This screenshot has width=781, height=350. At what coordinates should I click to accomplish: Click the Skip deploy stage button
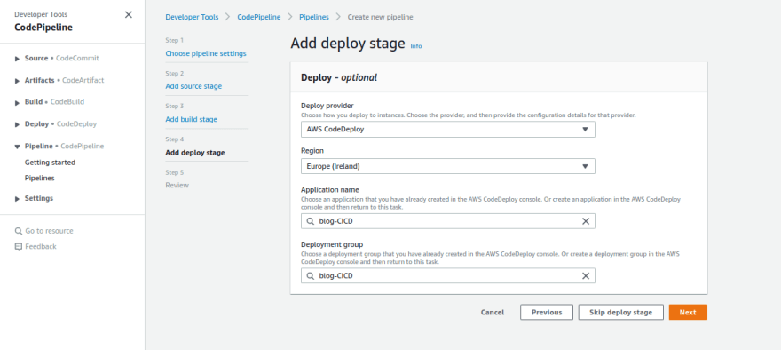coord(620,312)
